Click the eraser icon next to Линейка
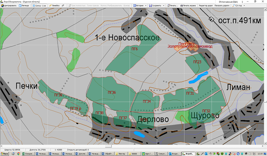 (x=63, y=6)
